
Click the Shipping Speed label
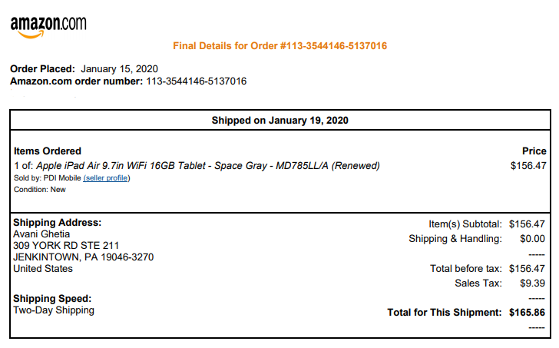coord(52,298)
